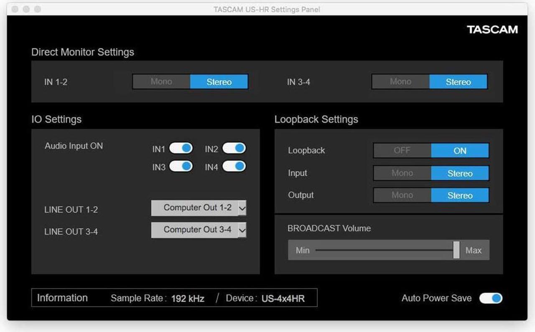Set Loopback Input to Stereo
The width and height of the screenshot is (535, 332).
tap(460, 173)
